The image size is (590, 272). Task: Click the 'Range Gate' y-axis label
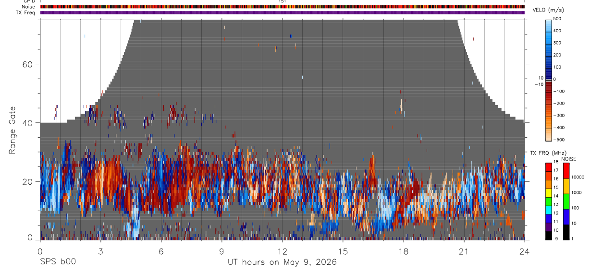click(12, 130)
